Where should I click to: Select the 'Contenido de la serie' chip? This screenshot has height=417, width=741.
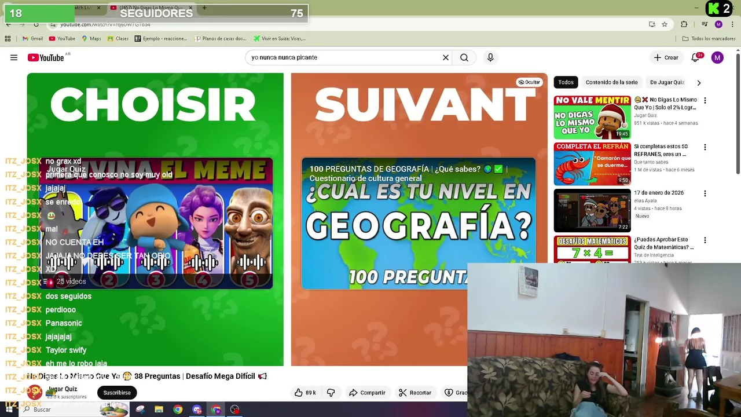(x=611, y=82)
